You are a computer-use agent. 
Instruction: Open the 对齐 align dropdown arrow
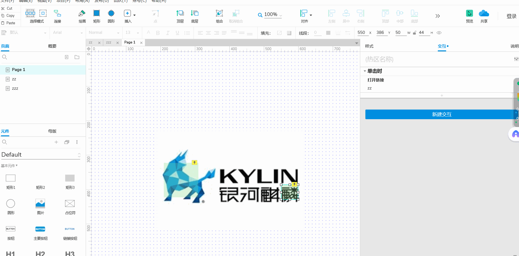tap(311, 15)
